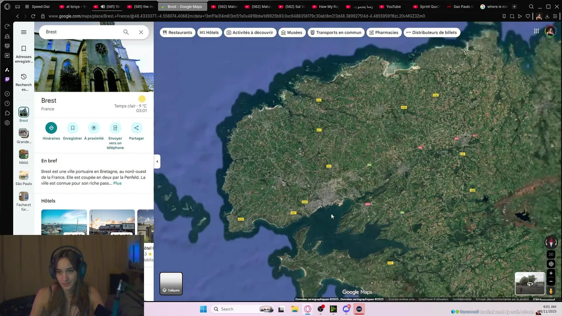
Task: Open Opera sidebar Aria AI icon
Action: [7, 70]
